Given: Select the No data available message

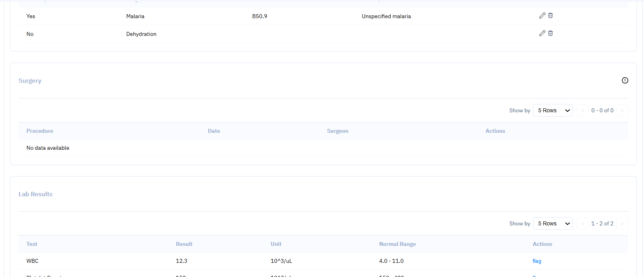Looking at the screenshot, I should click(48, 148).
